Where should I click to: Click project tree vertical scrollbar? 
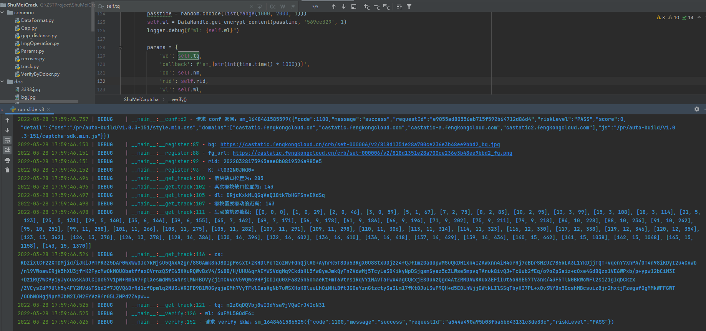(93, 17)
